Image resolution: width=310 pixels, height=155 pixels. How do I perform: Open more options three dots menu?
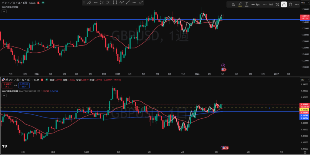coord(297,4)
